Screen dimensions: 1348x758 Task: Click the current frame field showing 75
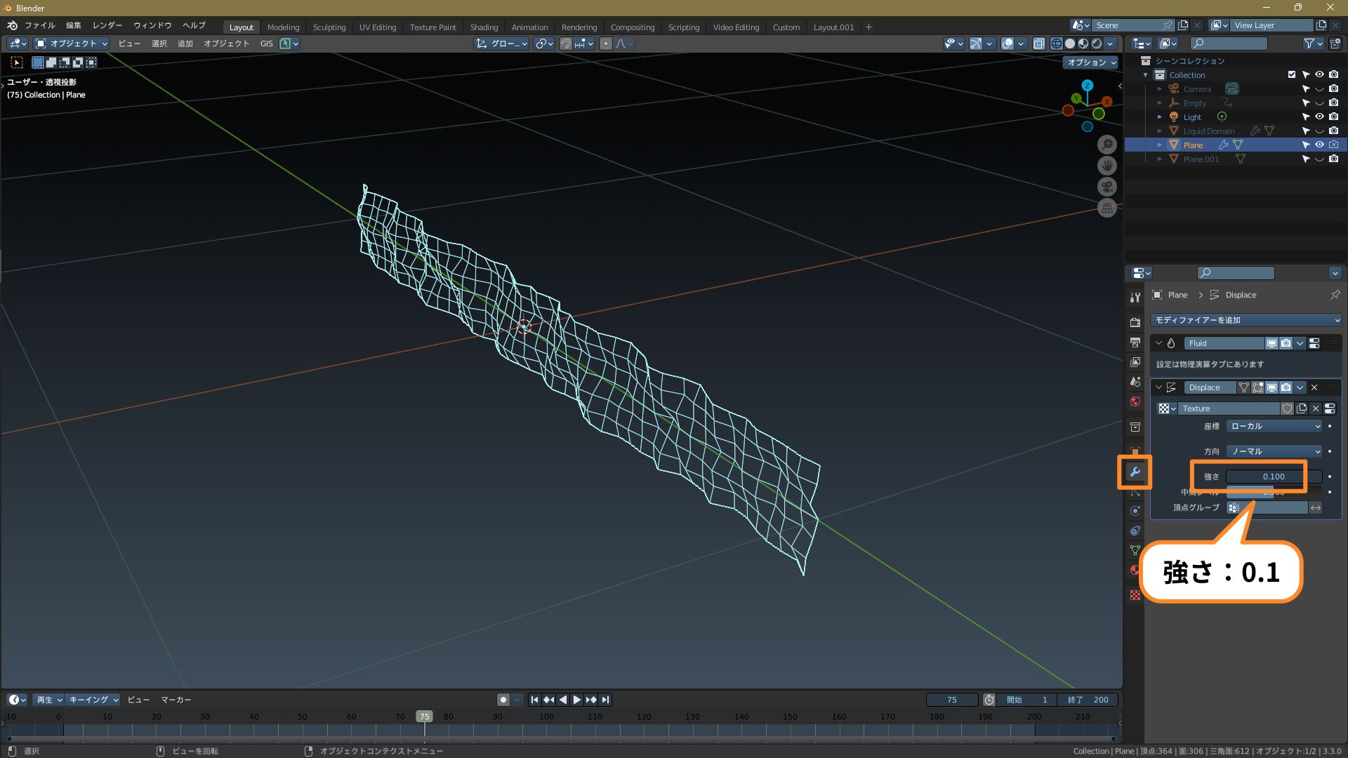pos(951,700)
